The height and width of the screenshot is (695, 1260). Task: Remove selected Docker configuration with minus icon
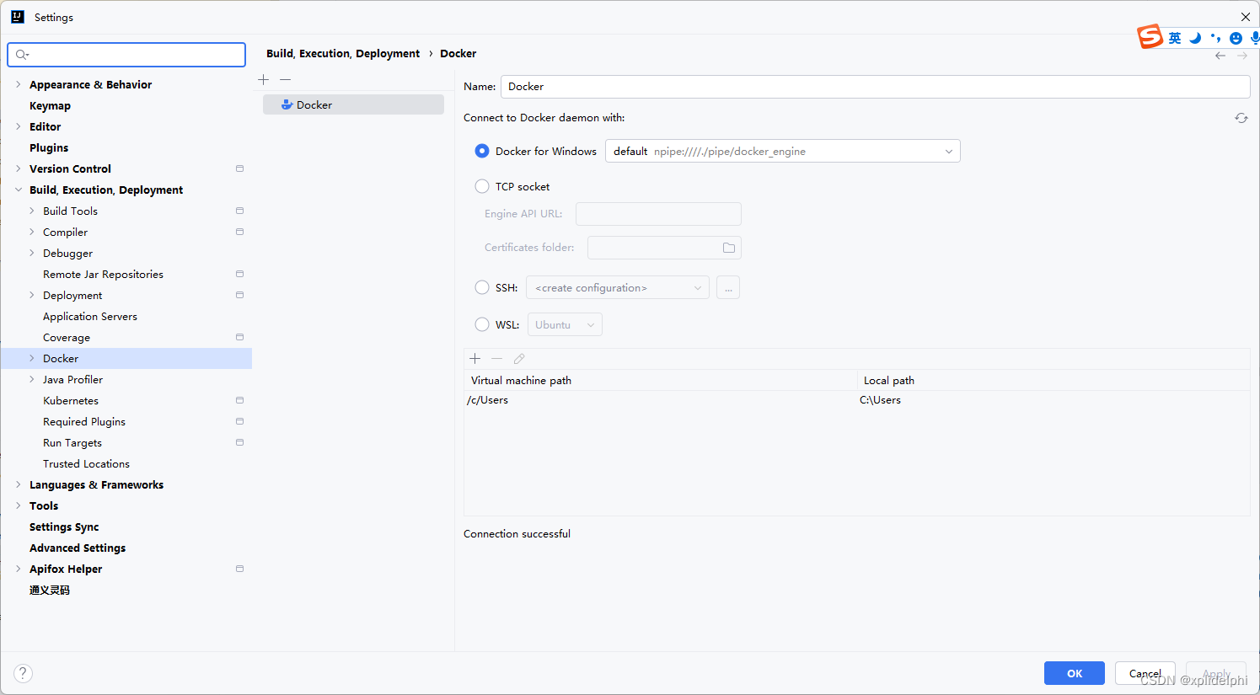pos(286,79)
